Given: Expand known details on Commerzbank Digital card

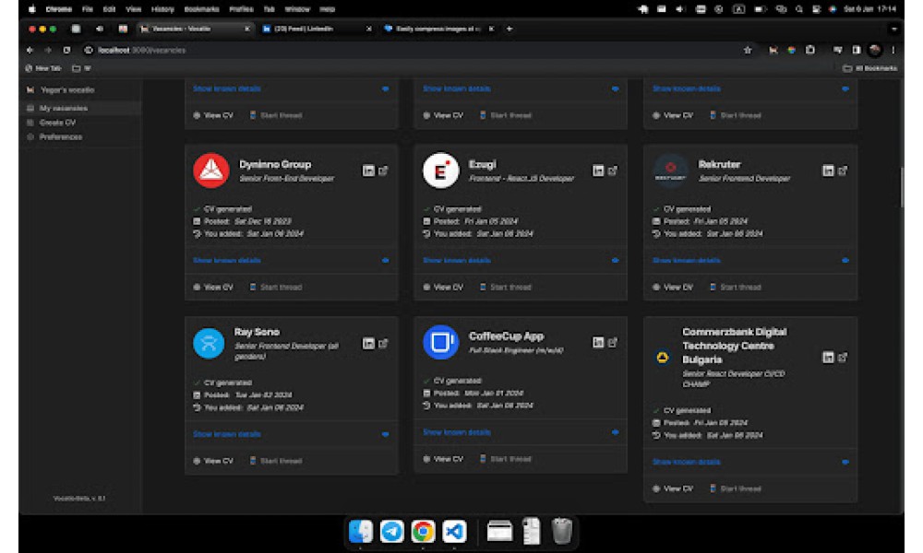Looking at the screenshot, I should [750, 463].
